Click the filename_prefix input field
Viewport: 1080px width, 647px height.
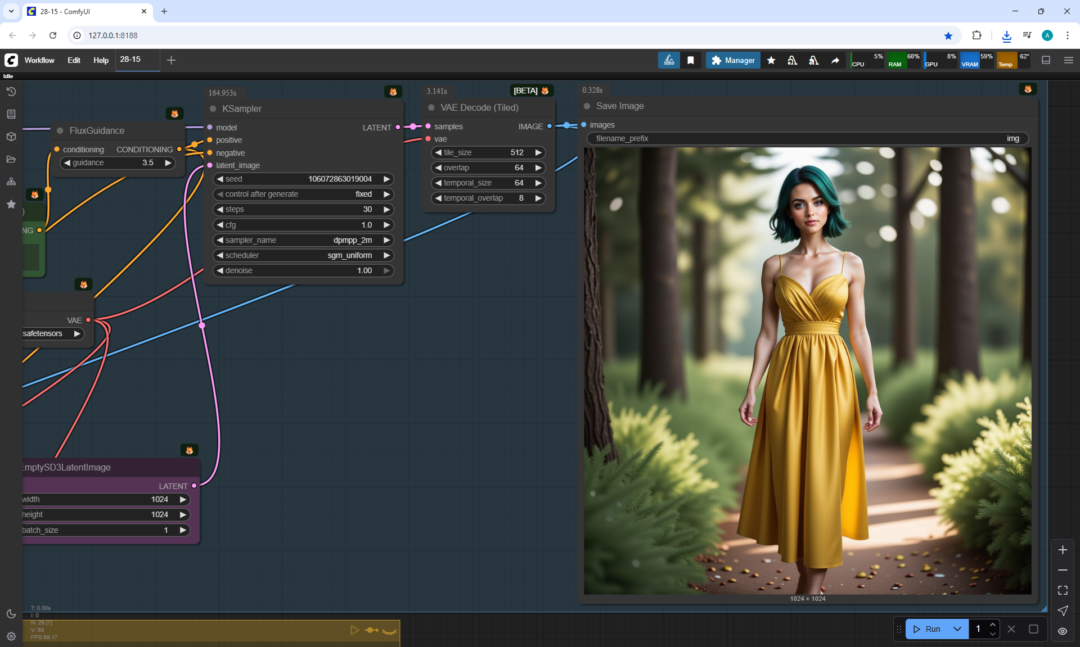click(x=807, y=138)
